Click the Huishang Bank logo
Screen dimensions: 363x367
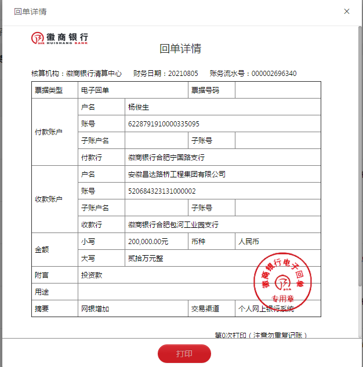(x=60, y=38)
